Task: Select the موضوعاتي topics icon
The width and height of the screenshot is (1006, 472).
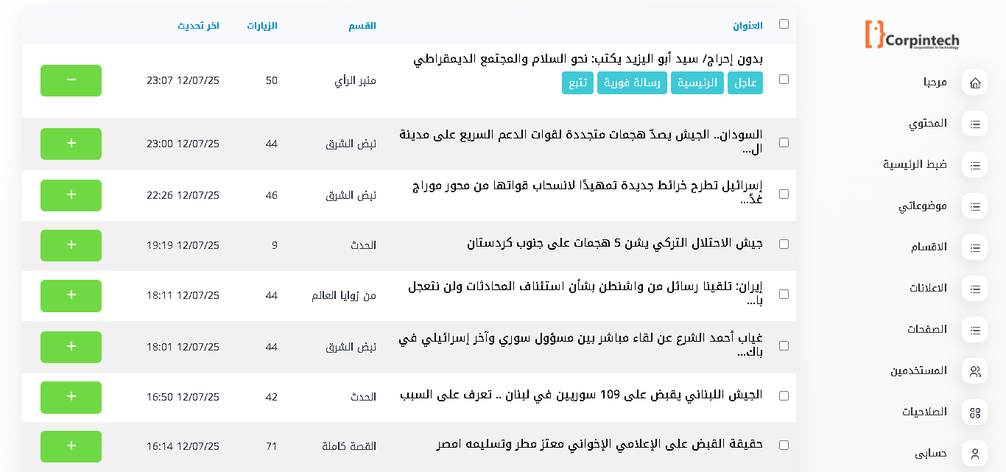Action: (x=974, y=206)
